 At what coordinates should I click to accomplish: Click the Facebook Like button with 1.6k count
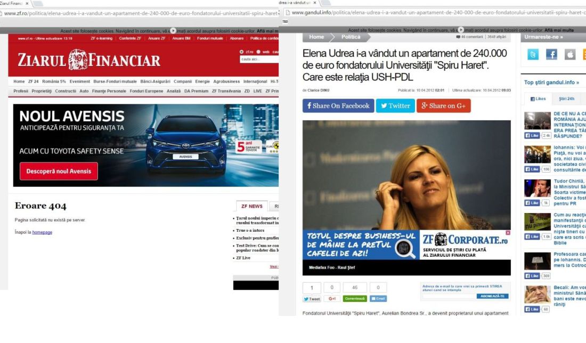point(532,236)
